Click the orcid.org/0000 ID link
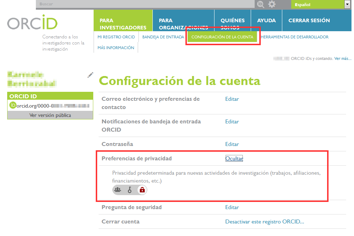 tap(53, 106)
